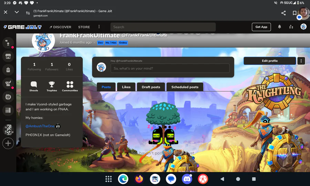
Task: Select the Scheduled posts tab
Action: 185,87
